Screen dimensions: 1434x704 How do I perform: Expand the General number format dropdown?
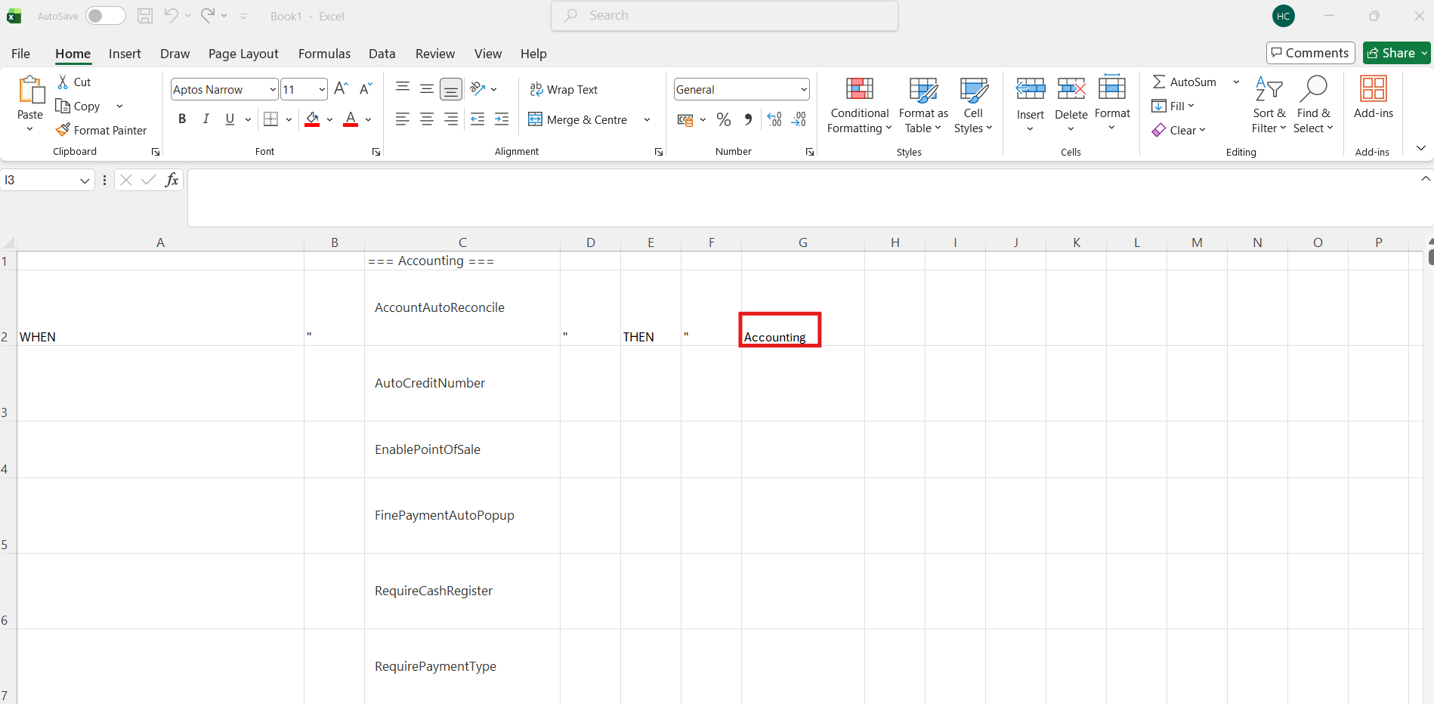click(x=803, y=89)
